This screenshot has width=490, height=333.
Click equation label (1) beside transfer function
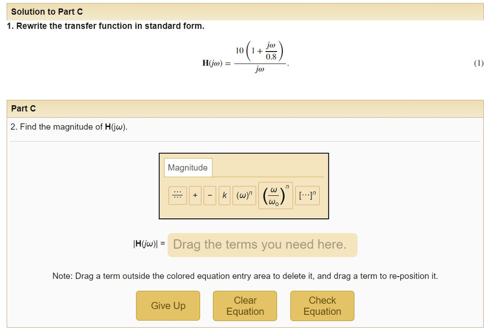point(479,63)
